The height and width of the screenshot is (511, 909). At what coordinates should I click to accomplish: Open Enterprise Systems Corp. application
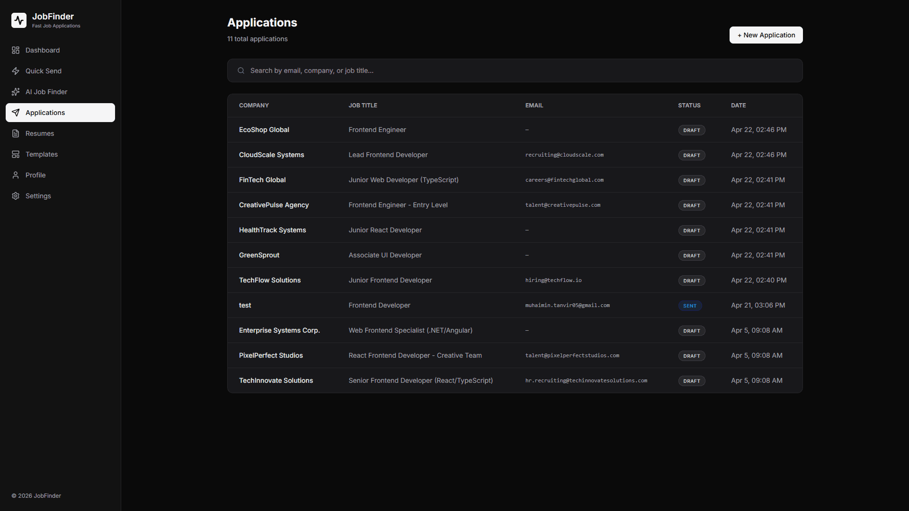515,330
